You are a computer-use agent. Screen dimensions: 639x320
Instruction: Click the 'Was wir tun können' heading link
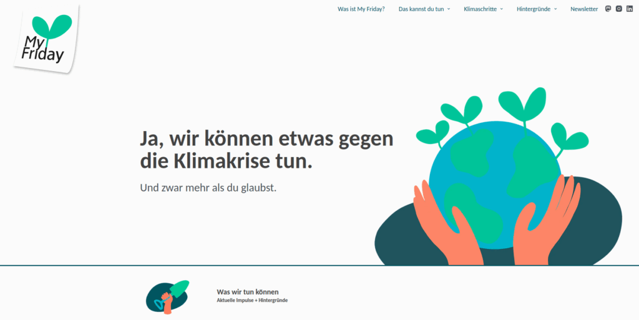pyautogui.click(x=248, y=292)
